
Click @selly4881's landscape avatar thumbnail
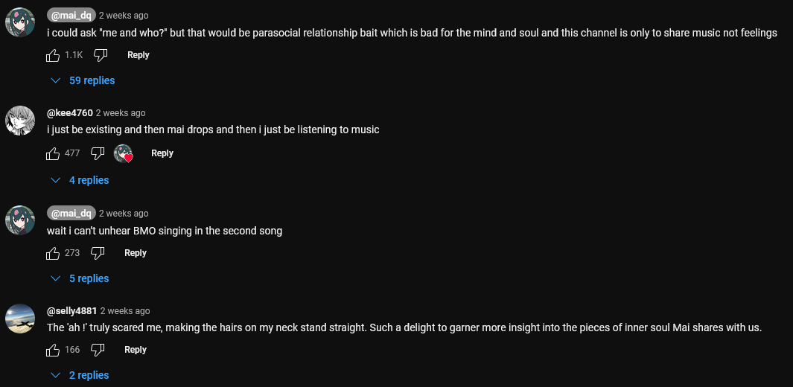pyautogui.click(x=20, y=319)
